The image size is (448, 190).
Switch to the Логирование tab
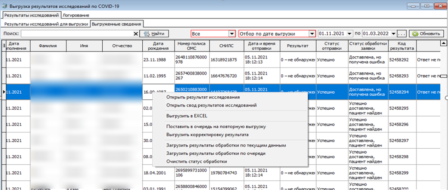81,15
